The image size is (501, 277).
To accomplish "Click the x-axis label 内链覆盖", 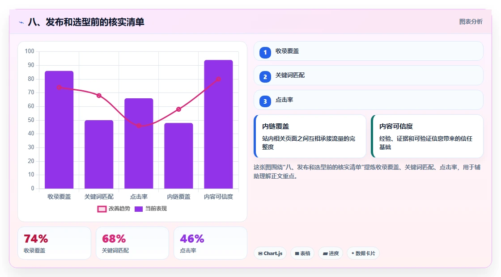I will [178, 197].
